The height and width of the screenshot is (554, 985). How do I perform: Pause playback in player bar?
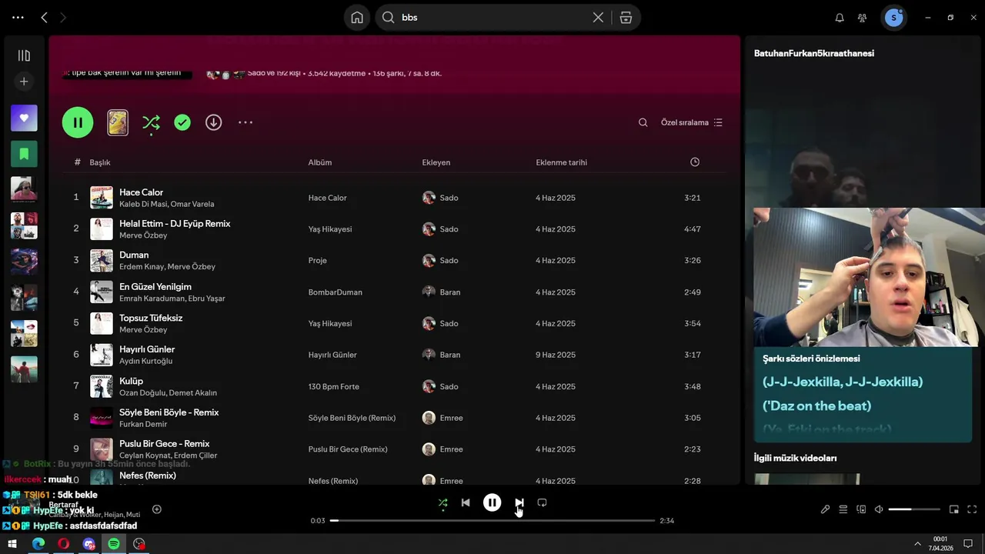[492, 502]
